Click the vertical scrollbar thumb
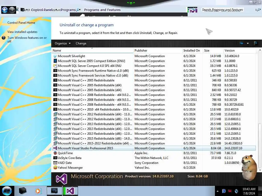The image size is (262, 196). (x=260, y=146)
